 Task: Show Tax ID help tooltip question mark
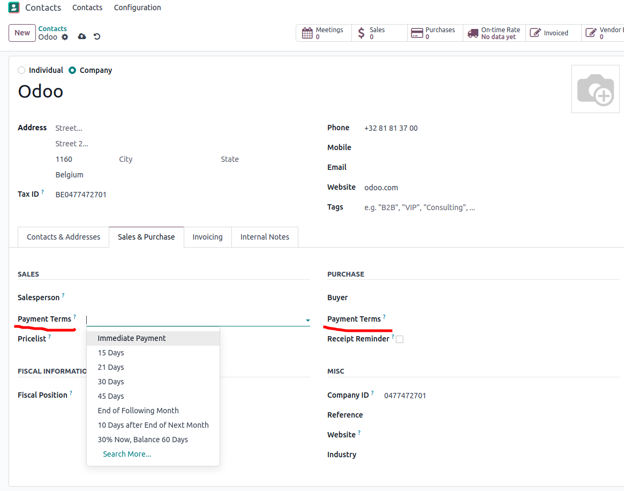42,191
